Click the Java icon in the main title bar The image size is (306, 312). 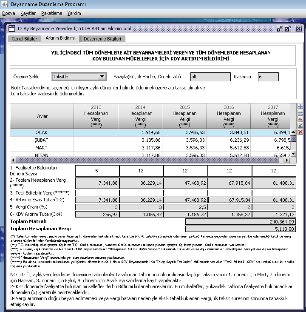pyautogui.click(x=4, y=4)
